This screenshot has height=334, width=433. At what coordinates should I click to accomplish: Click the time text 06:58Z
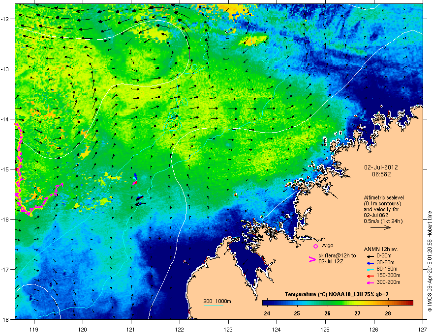click(382, 174)
